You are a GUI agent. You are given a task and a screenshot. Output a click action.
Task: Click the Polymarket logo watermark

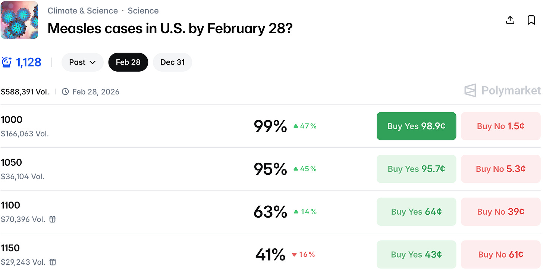(x=502, y=90)
